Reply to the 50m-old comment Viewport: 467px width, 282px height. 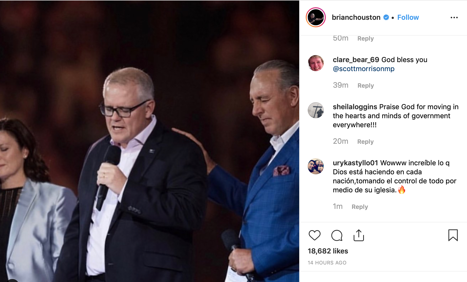(365, 39)
